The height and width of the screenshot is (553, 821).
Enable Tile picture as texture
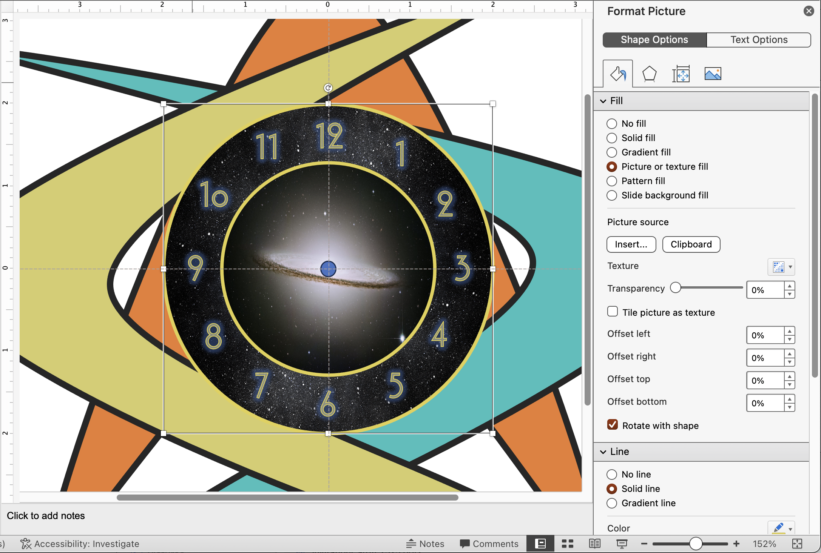tap(612, 311)
